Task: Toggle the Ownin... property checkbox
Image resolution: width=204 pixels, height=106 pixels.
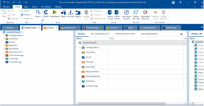Action: point(196,79)
